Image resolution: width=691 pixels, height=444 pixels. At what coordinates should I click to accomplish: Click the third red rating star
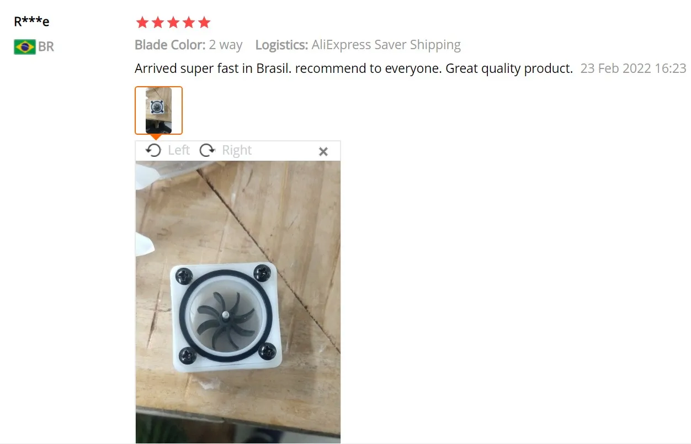click(x=173, y=23)
